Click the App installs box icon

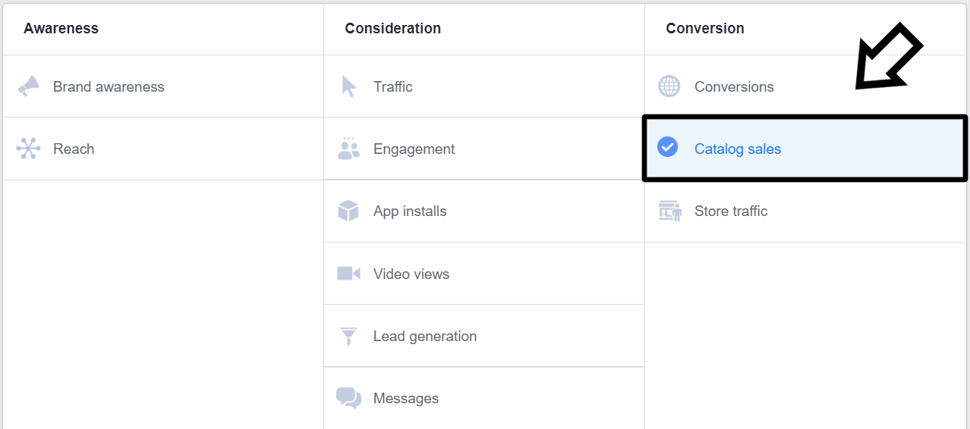click(x=348, y=211)
